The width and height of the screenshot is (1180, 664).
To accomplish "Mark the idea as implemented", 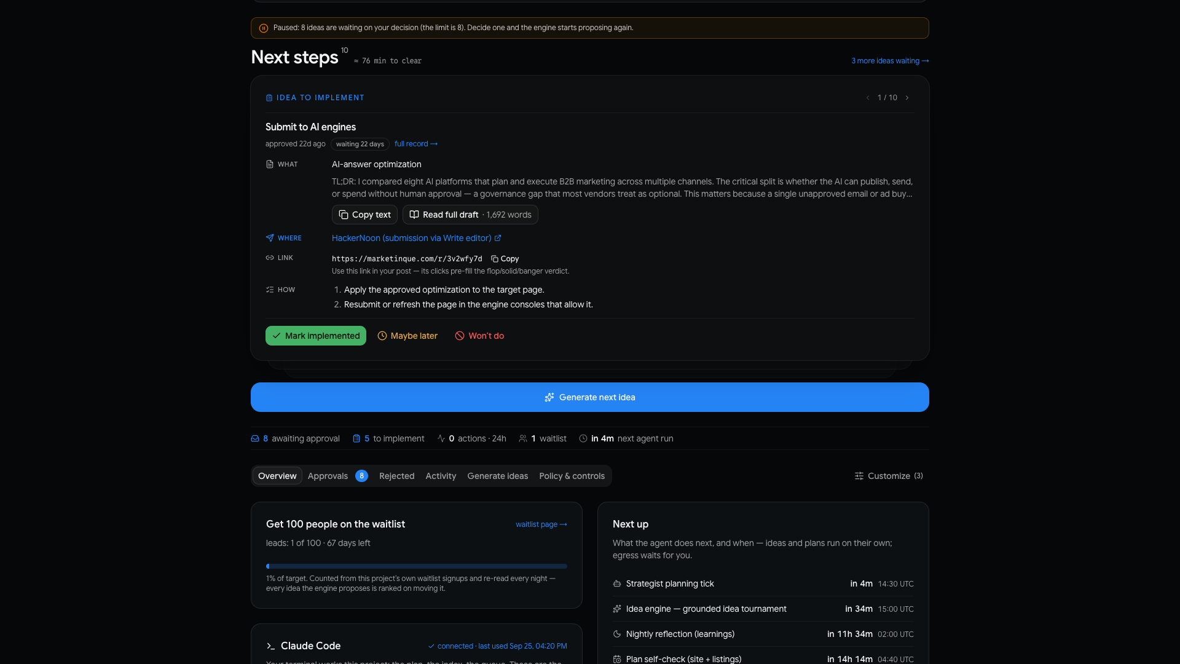I will coord(316,336).
